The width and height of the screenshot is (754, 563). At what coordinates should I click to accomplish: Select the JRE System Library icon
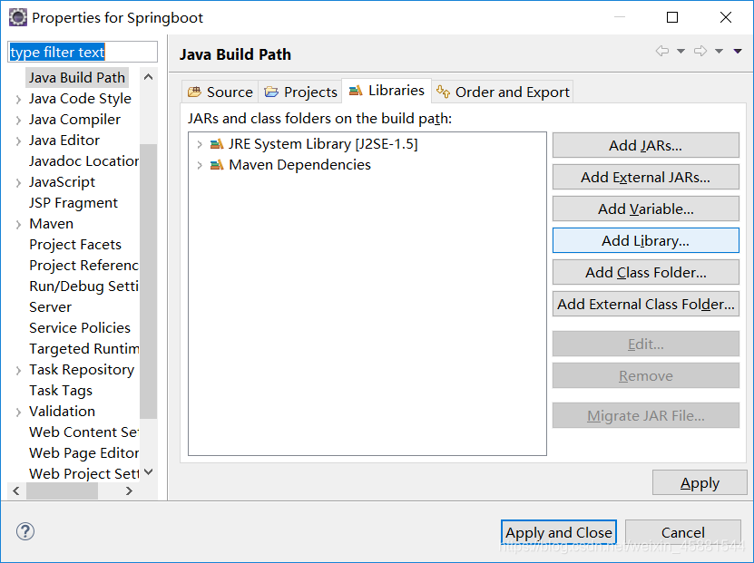(217, 143)
